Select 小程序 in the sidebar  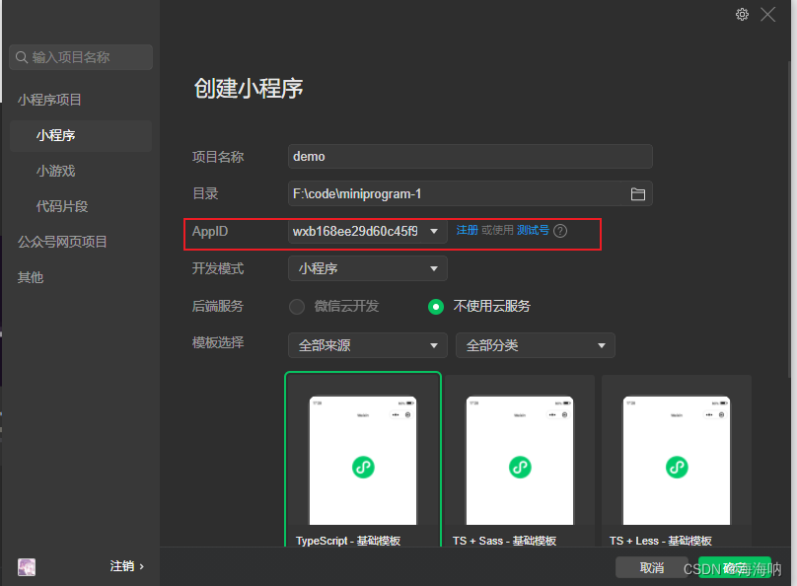[x=81, y=136]
